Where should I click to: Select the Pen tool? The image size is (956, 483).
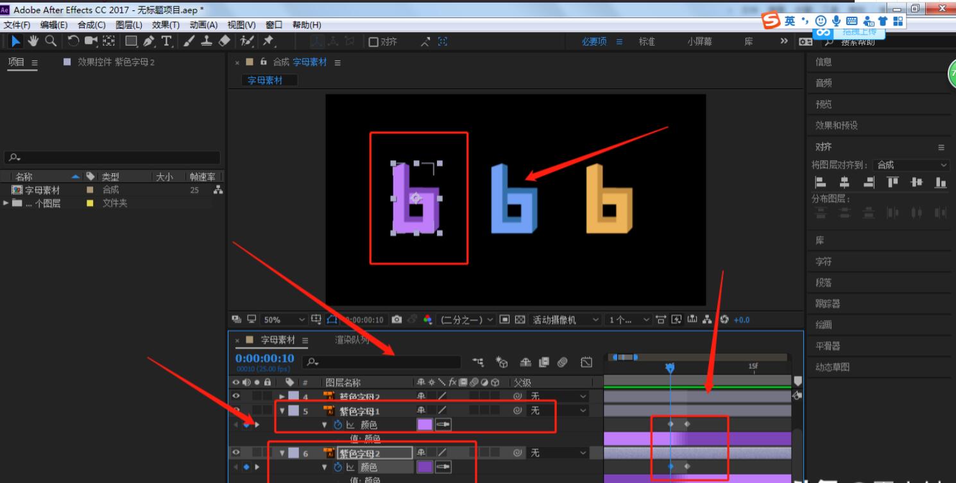click(149, 41)
